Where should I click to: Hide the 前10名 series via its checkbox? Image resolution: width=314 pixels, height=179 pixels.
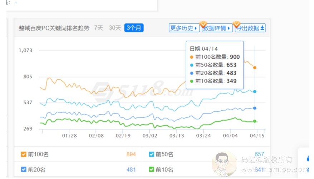pos(151,169)
